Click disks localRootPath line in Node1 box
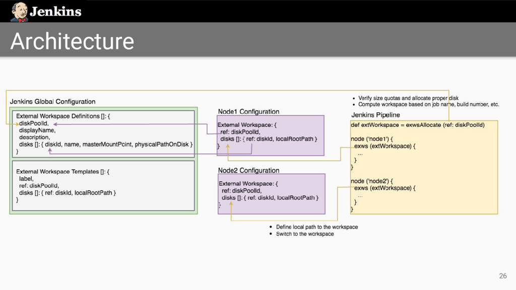The height and width of the screenshot is (290, 516). (269, 139)
